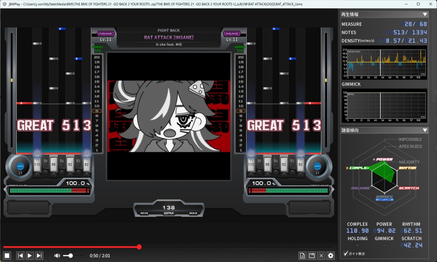
Task: Click the DENSITY value 8.57/21.43
Action: pyautogui.click(x=402, y=41)
